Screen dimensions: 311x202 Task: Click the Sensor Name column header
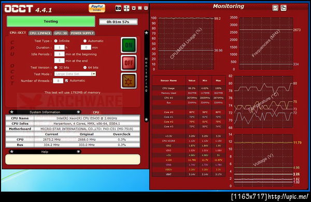point(169,80)
